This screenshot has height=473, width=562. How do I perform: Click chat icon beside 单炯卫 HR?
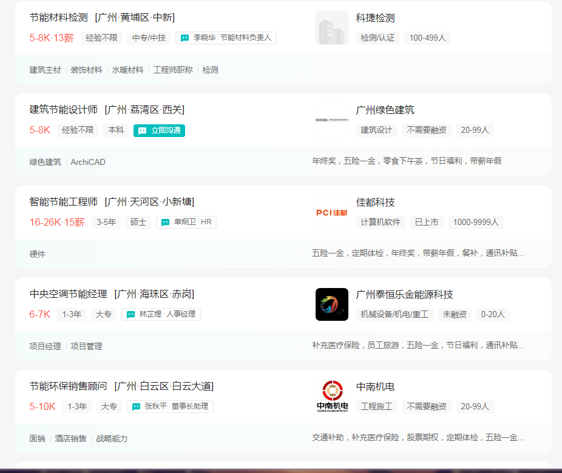tap(166, 223)
